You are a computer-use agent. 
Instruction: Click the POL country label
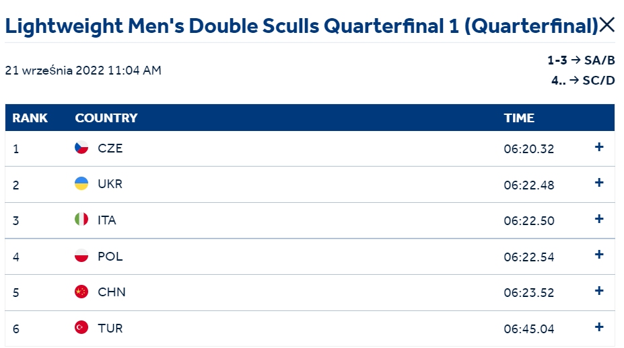tap(110, 256)
